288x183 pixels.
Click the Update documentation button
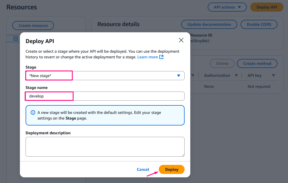[x=209, y=24]
